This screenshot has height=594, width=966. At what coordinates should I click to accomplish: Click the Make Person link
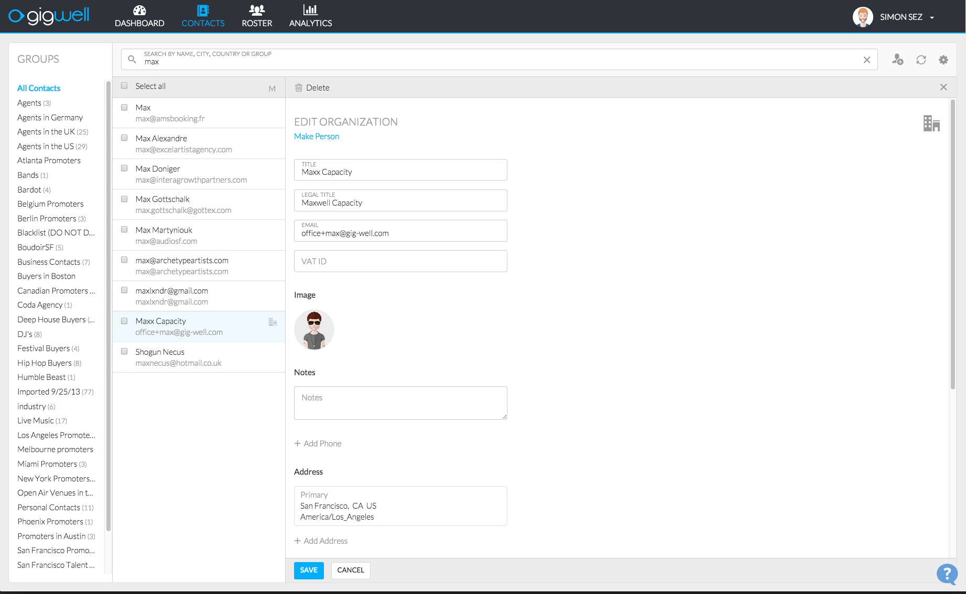pos(316,136)
